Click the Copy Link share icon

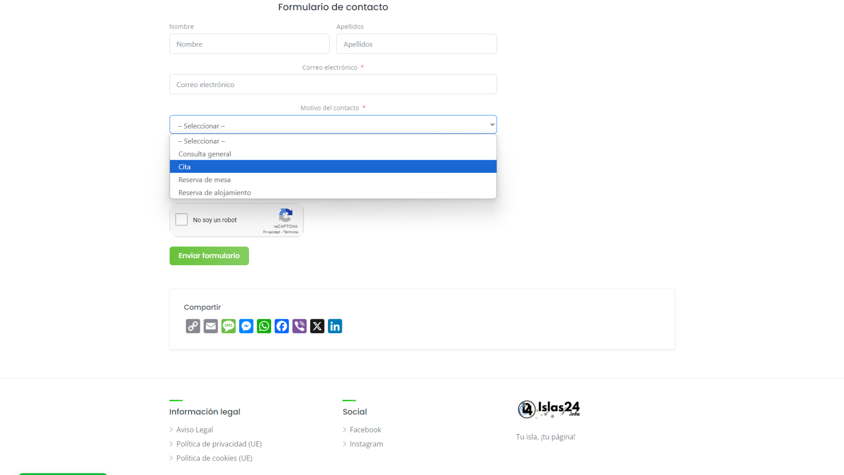tap(193, 326)
